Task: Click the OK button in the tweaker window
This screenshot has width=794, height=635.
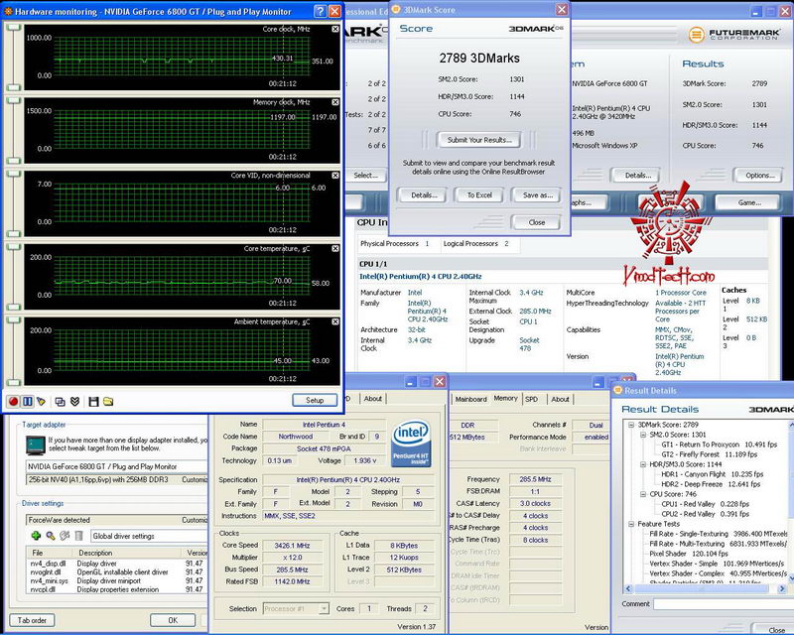Action: point(173,620)
